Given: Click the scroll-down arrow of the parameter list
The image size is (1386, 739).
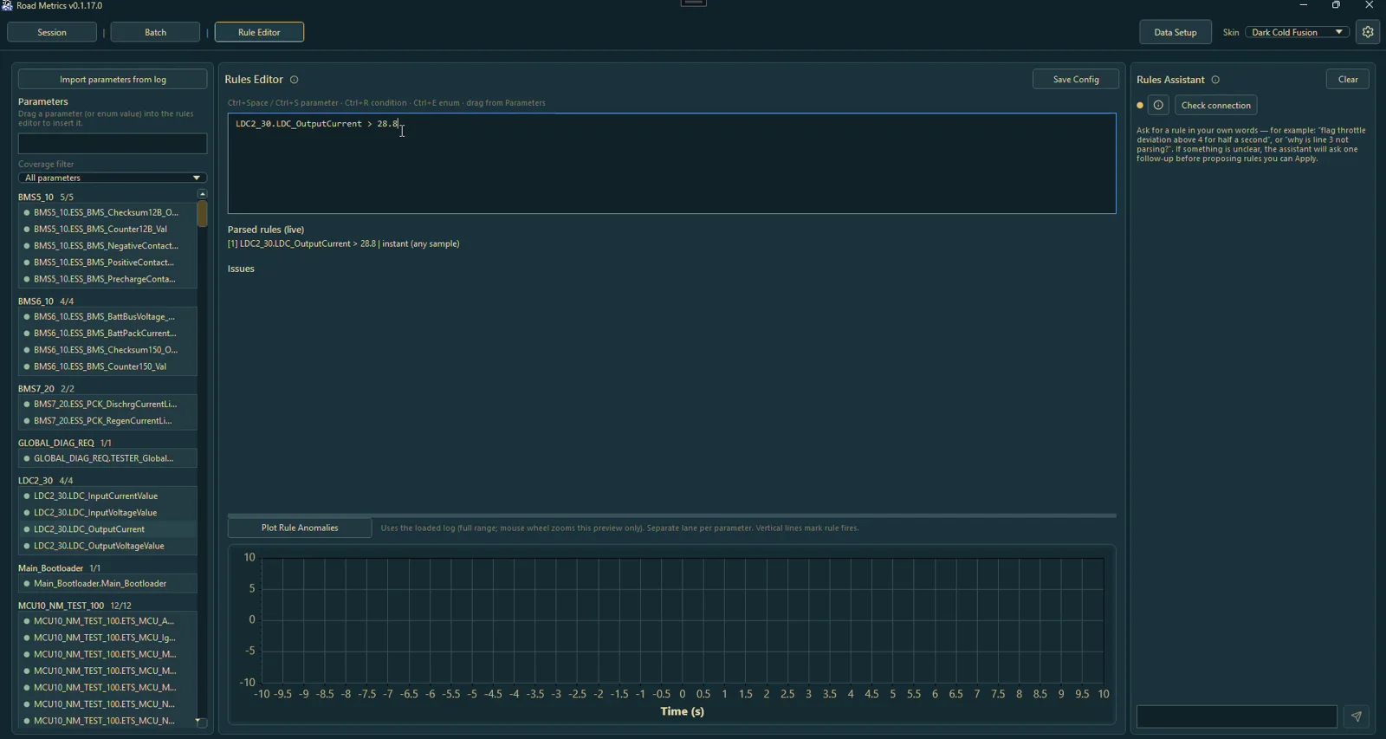Looking at the screenshot, I should point(202,722).
